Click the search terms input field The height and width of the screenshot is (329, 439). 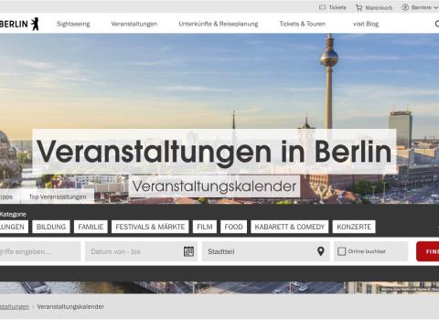click(x=40, y=251)
